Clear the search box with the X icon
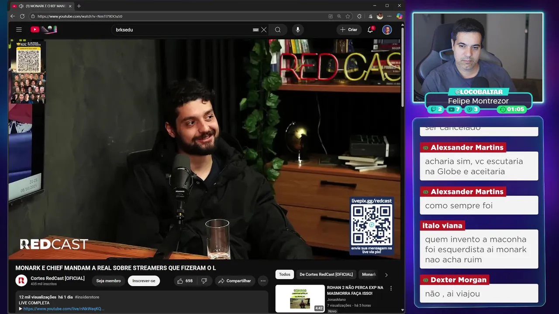The width and height of the screenshot is (559, 314). pos(264,30)
